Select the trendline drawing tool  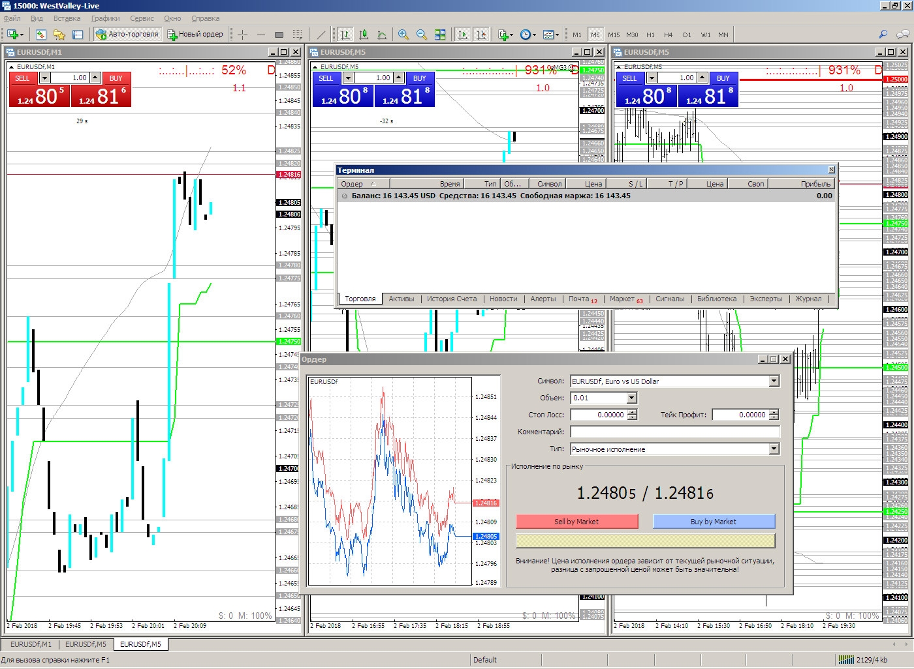pos(321,35)
